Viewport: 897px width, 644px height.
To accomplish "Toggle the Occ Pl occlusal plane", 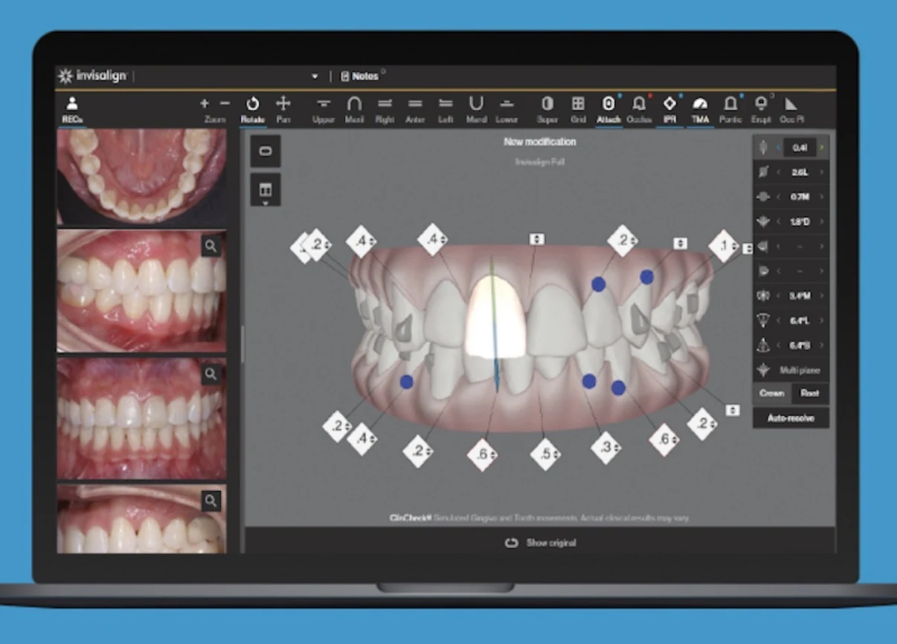I will click(791, 109).
